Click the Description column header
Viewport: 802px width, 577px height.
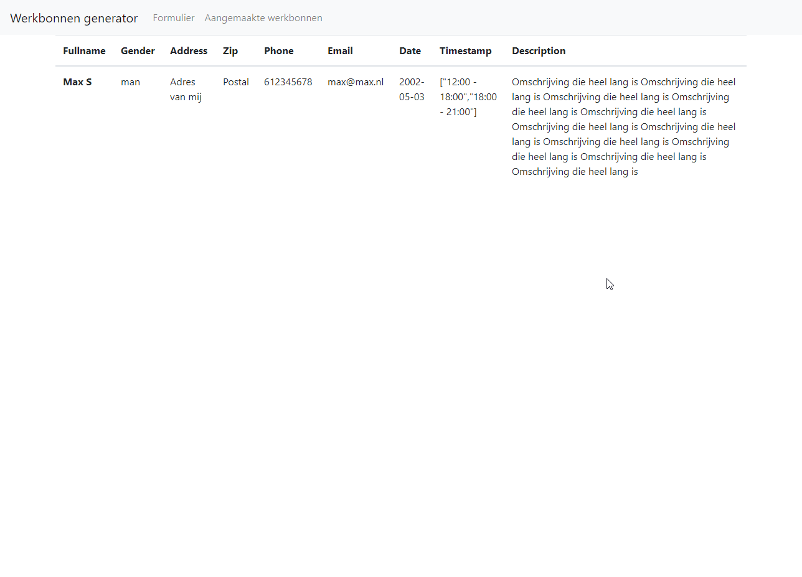click(x=539, y=51)
